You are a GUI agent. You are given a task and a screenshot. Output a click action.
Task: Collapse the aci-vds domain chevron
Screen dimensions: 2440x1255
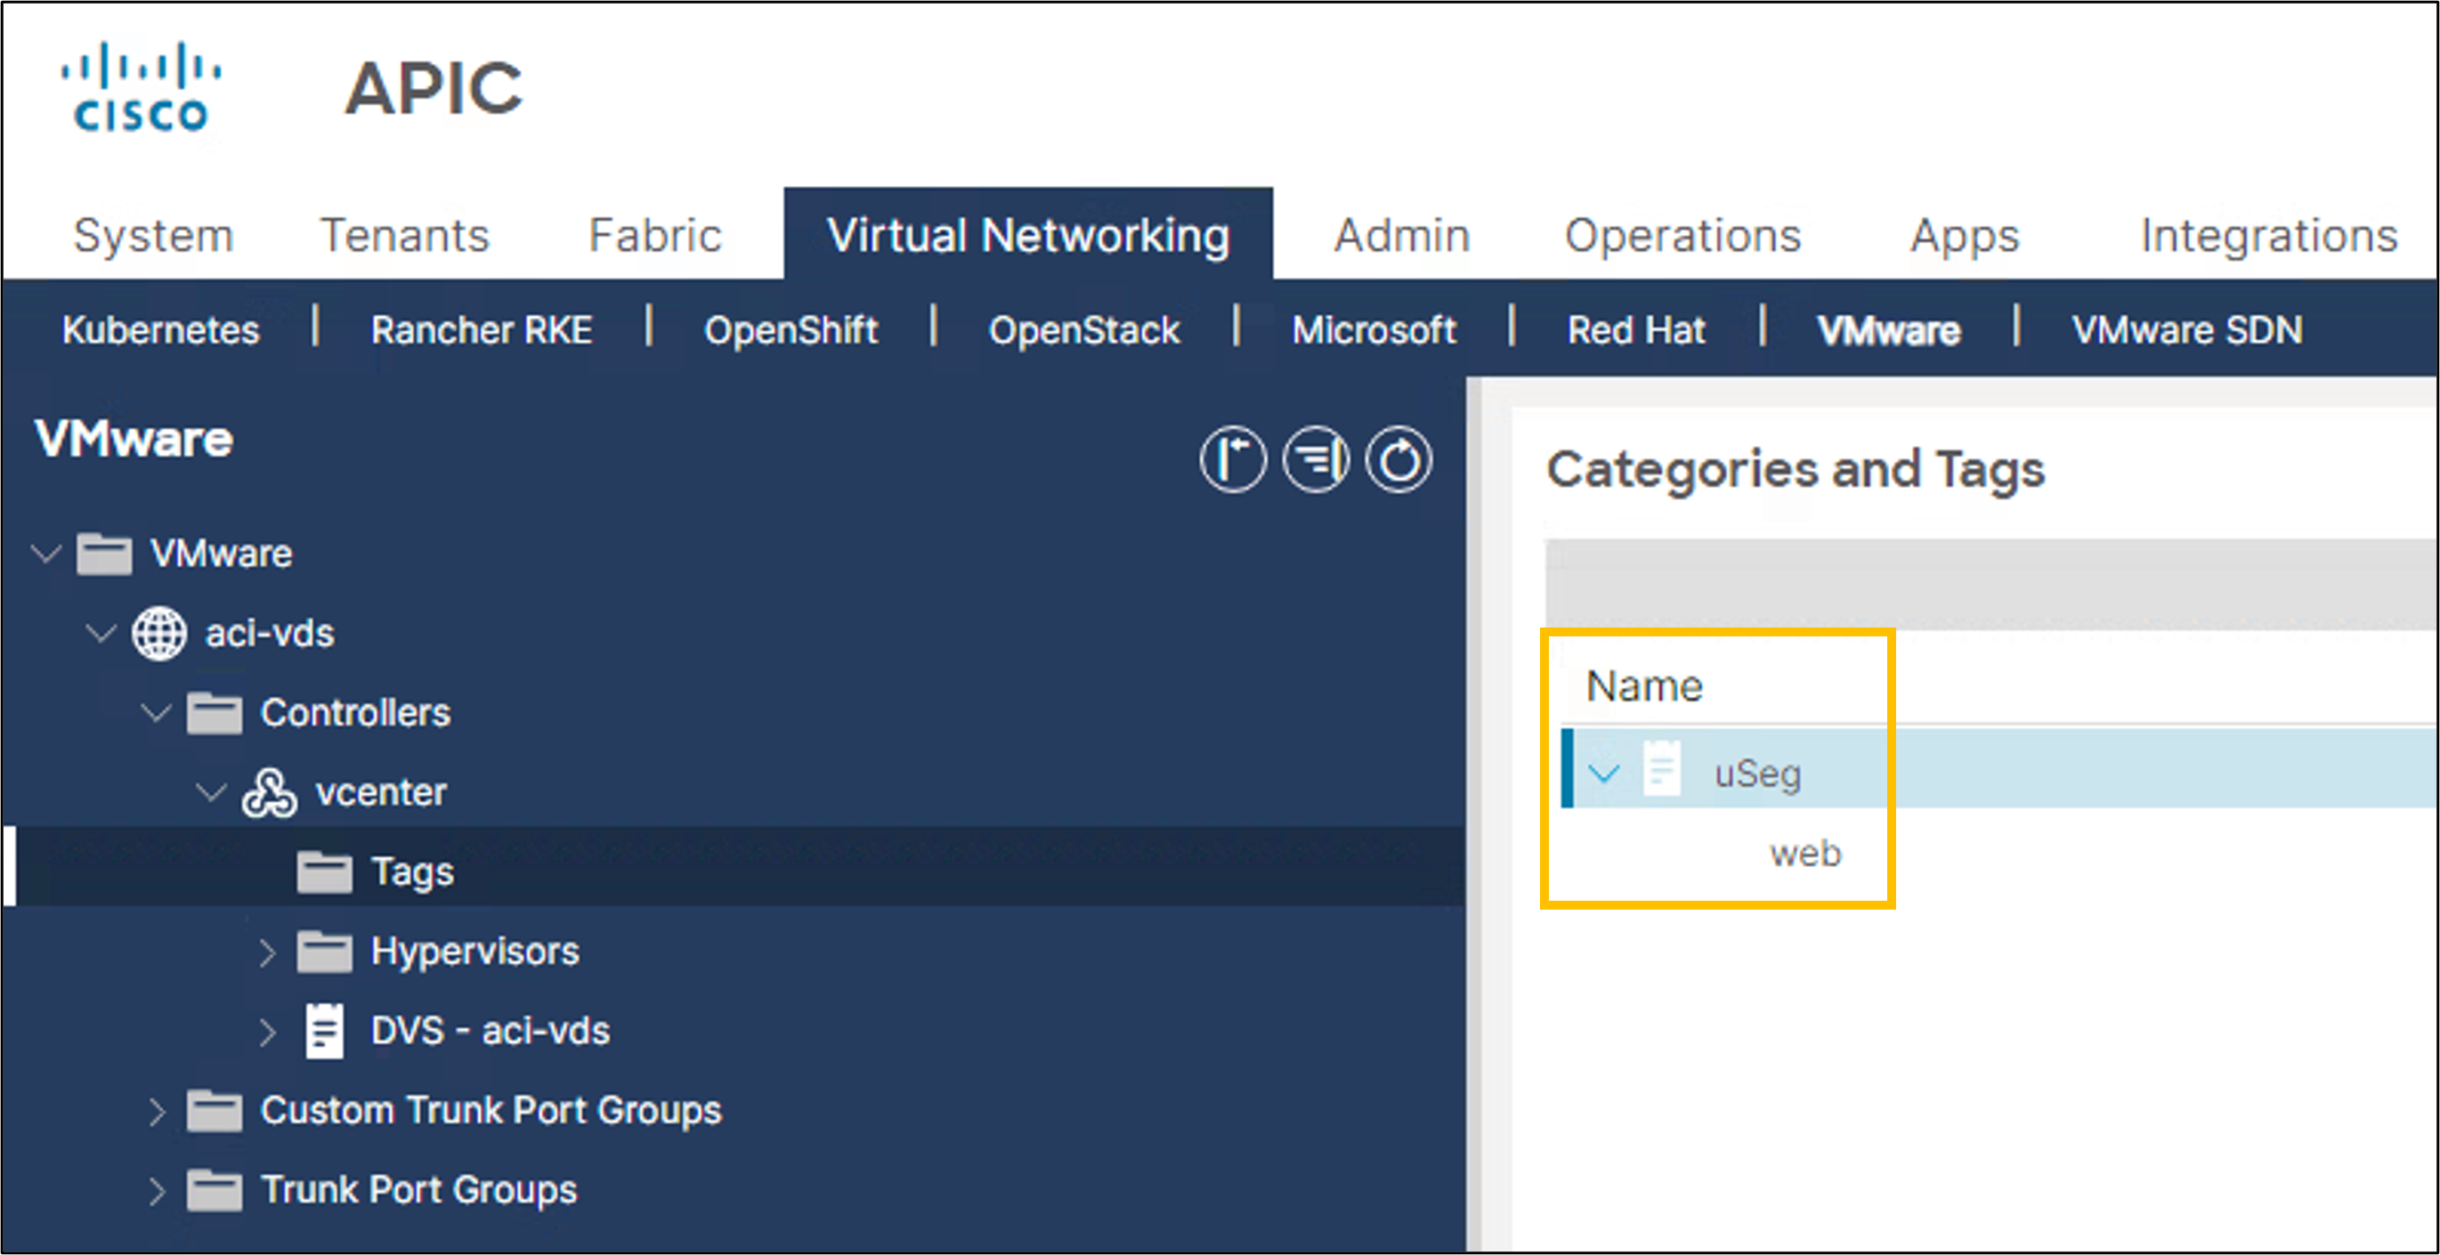click(101, 632)
